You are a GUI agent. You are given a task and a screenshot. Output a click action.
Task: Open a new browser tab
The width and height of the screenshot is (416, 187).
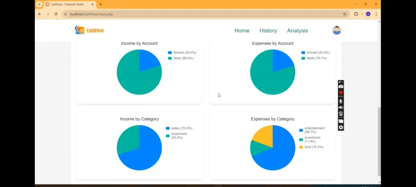point(101,4)
